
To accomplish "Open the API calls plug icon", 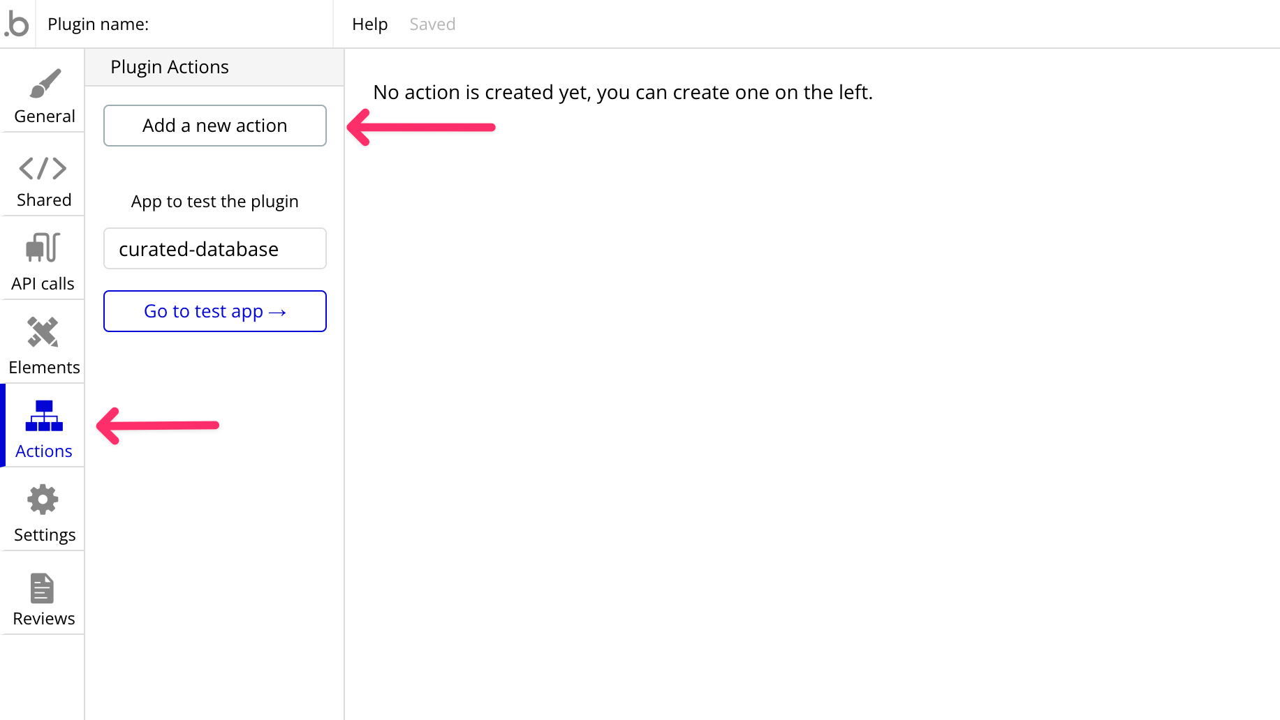I will coord(43,248).
